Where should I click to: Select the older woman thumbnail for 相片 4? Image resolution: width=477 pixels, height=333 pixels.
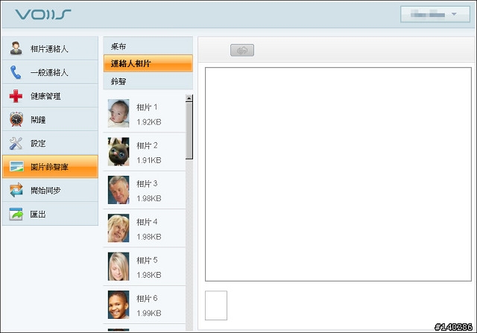click(x=119, y=228)
